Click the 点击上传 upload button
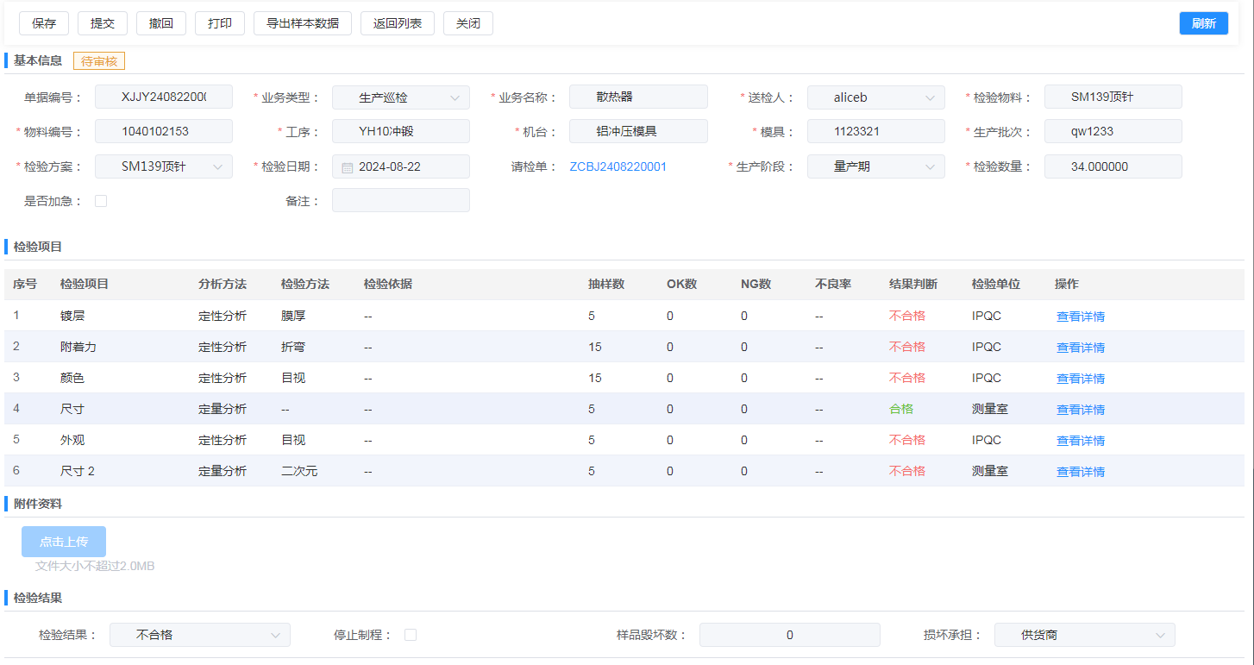 tap(64, 542)
